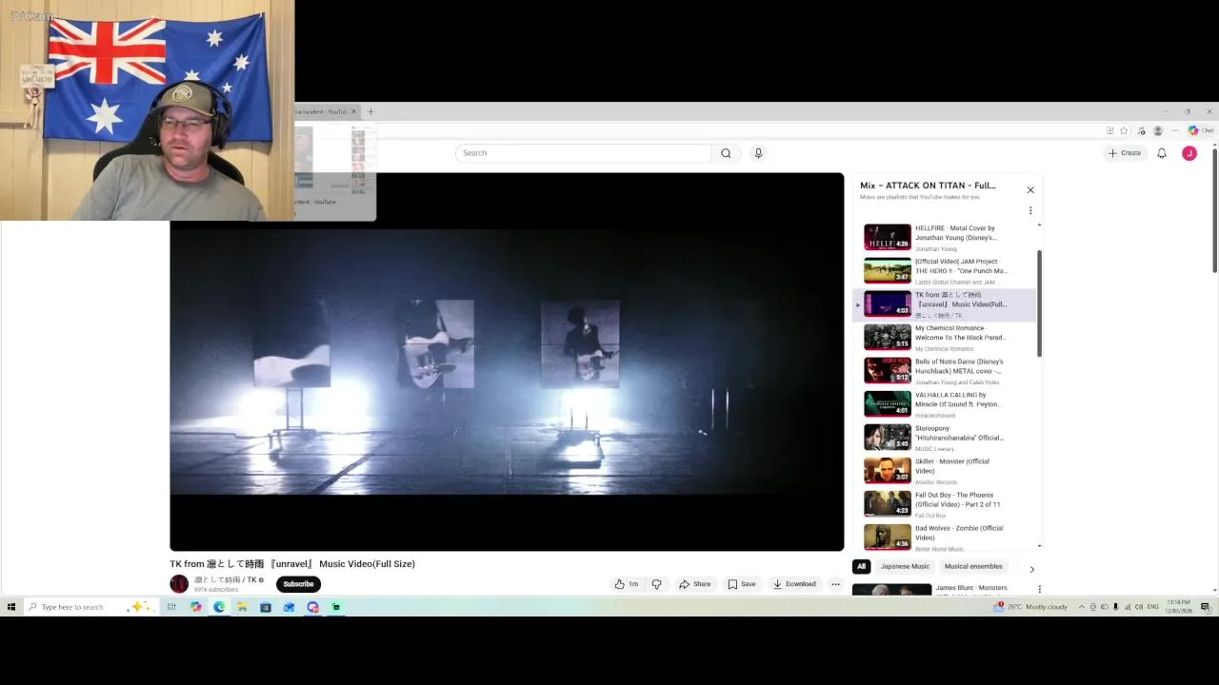The image size is (1219, 685).
Task: Dislike the unravel video
Action: [656, 584]
